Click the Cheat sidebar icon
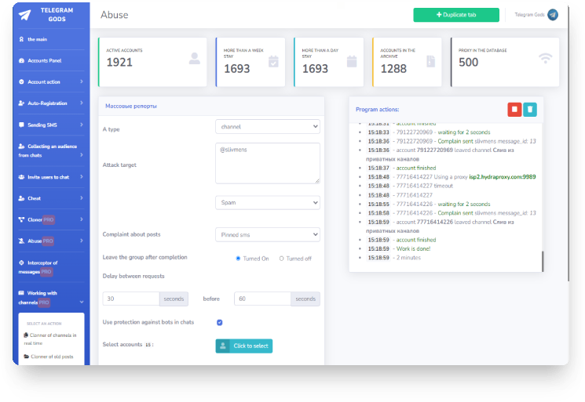Screen dimensions: 585x402 (x=21, y=198)
